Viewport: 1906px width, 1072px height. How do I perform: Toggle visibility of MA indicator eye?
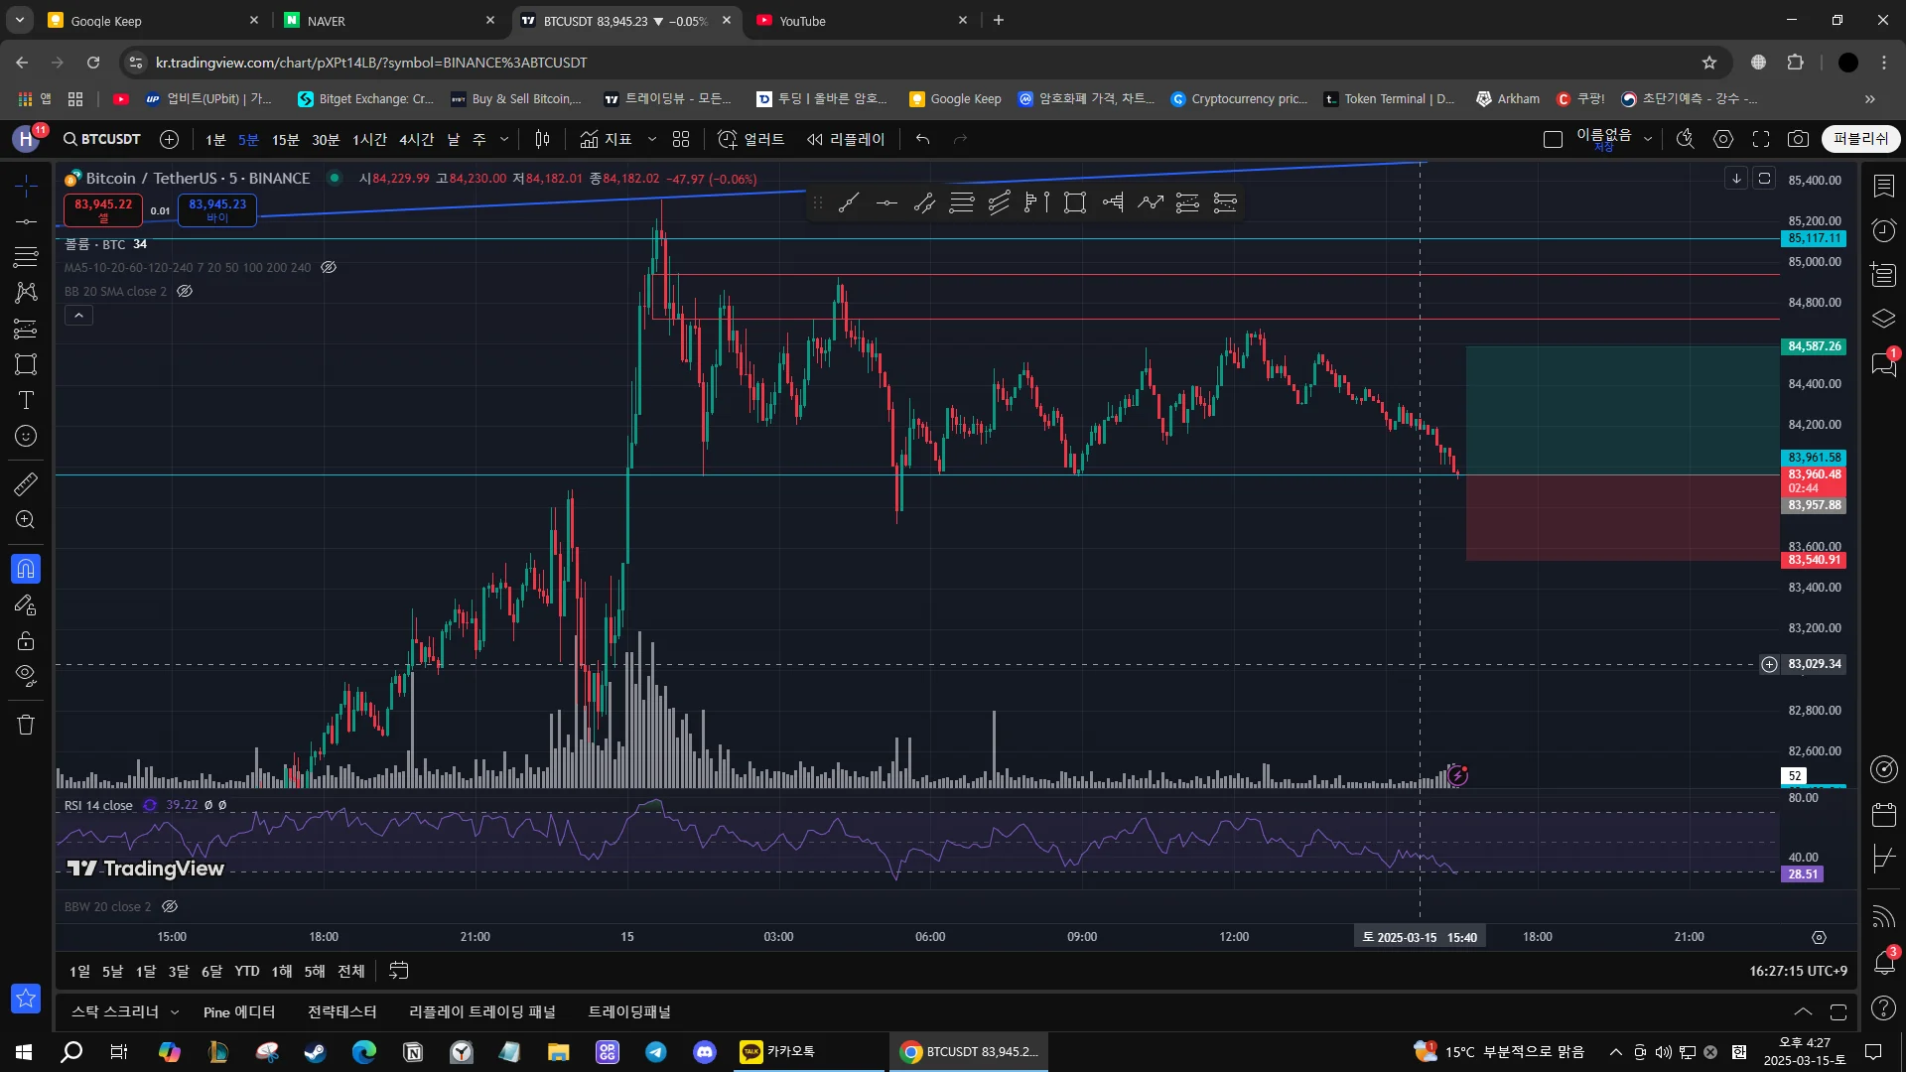(x=329, y=267)
